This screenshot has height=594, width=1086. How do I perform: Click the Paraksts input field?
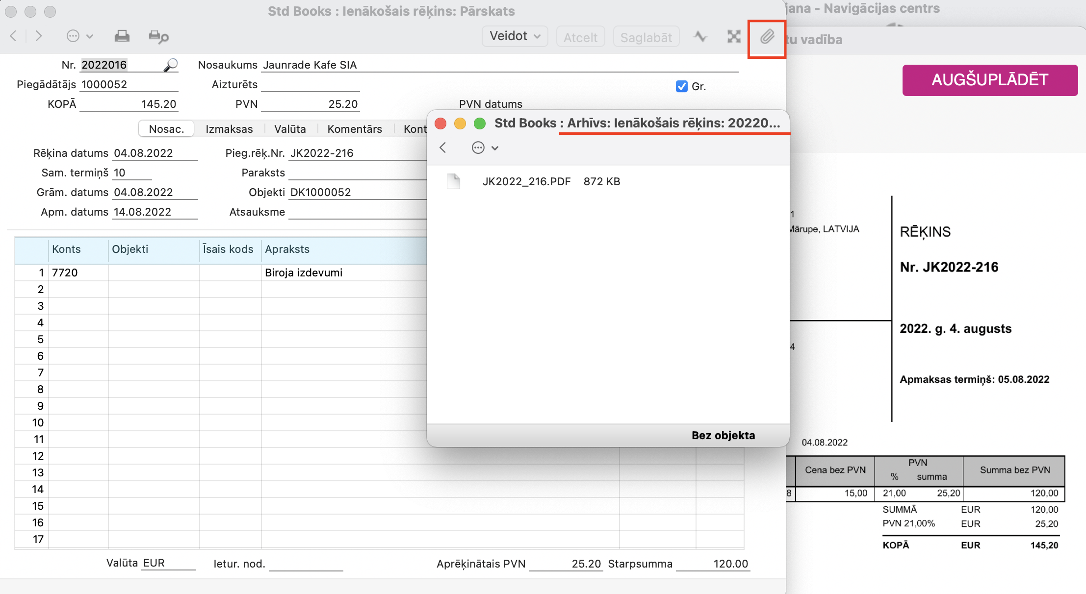coord(357,173)
